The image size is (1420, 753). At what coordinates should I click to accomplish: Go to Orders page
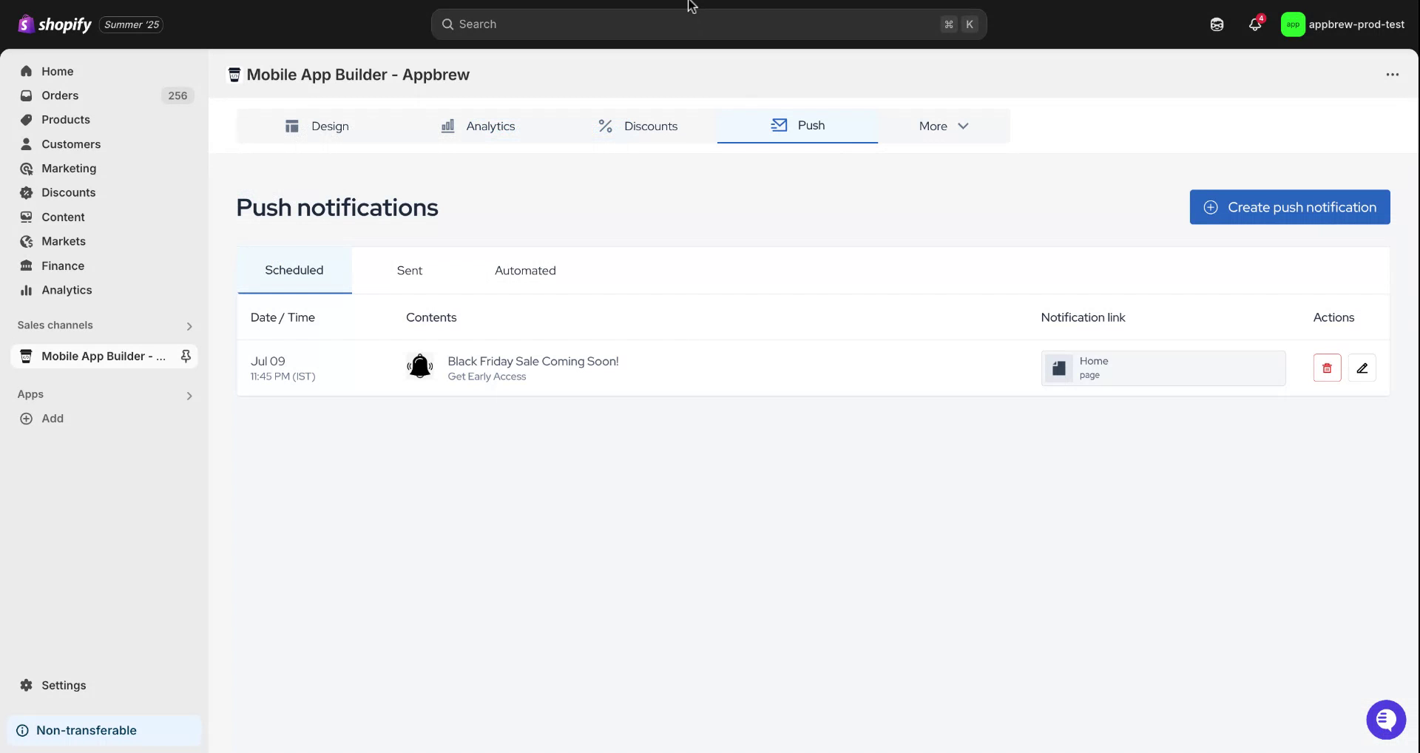click(60, 95)
